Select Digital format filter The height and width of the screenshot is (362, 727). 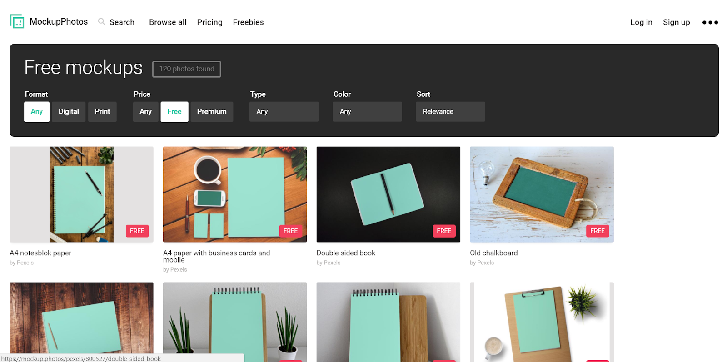coord(69,112)
